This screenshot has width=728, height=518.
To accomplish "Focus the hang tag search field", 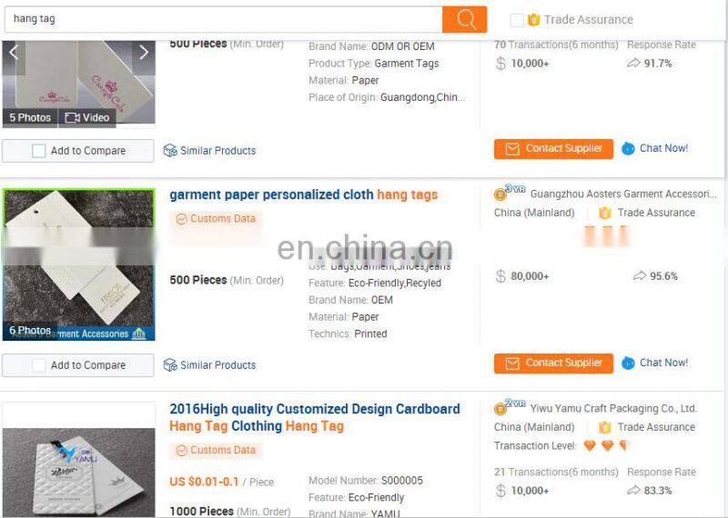I will pyautogui.click(x=223, y=19).
